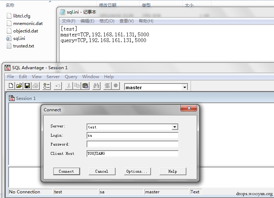Open the Help menu in SQL Advantage
Image resolution: width=274 pixels, height=198 pixels.
[109, 76]
